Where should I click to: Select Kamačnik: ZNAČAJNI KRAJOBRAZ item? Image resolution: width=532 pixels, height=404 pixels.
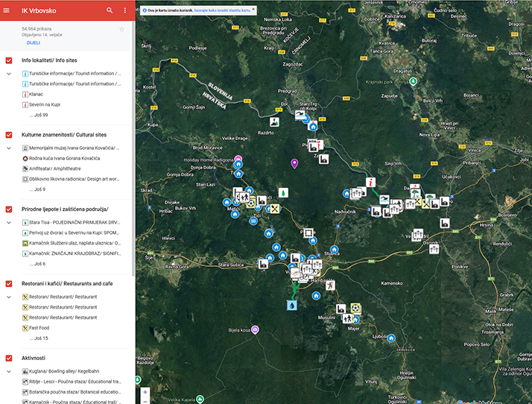72,253
